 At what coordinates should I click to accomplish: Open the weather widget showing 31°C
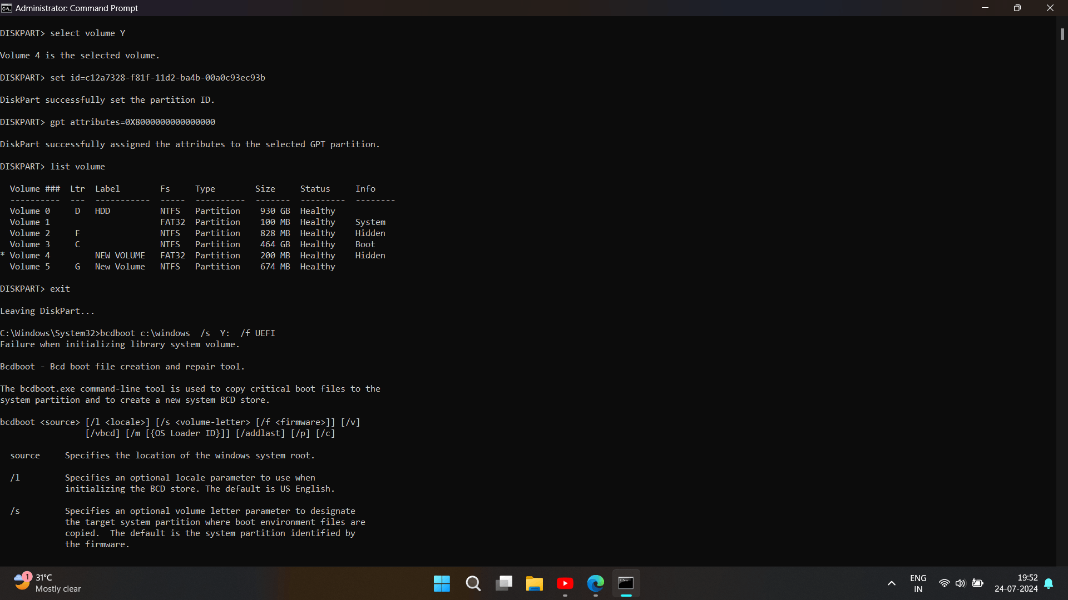pyautogui.click(x=48, y=583)
